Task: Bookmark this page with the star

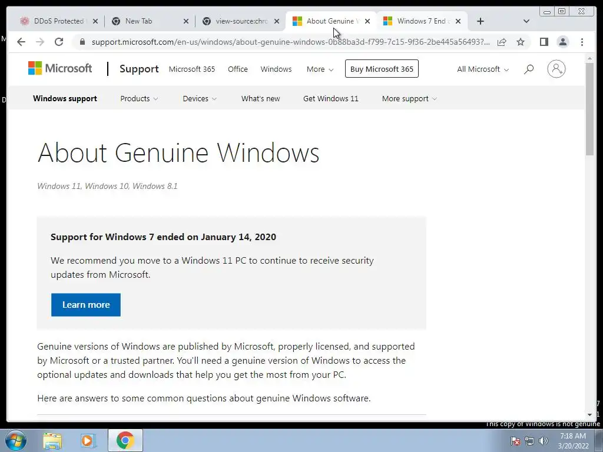Action: point(521,42)
